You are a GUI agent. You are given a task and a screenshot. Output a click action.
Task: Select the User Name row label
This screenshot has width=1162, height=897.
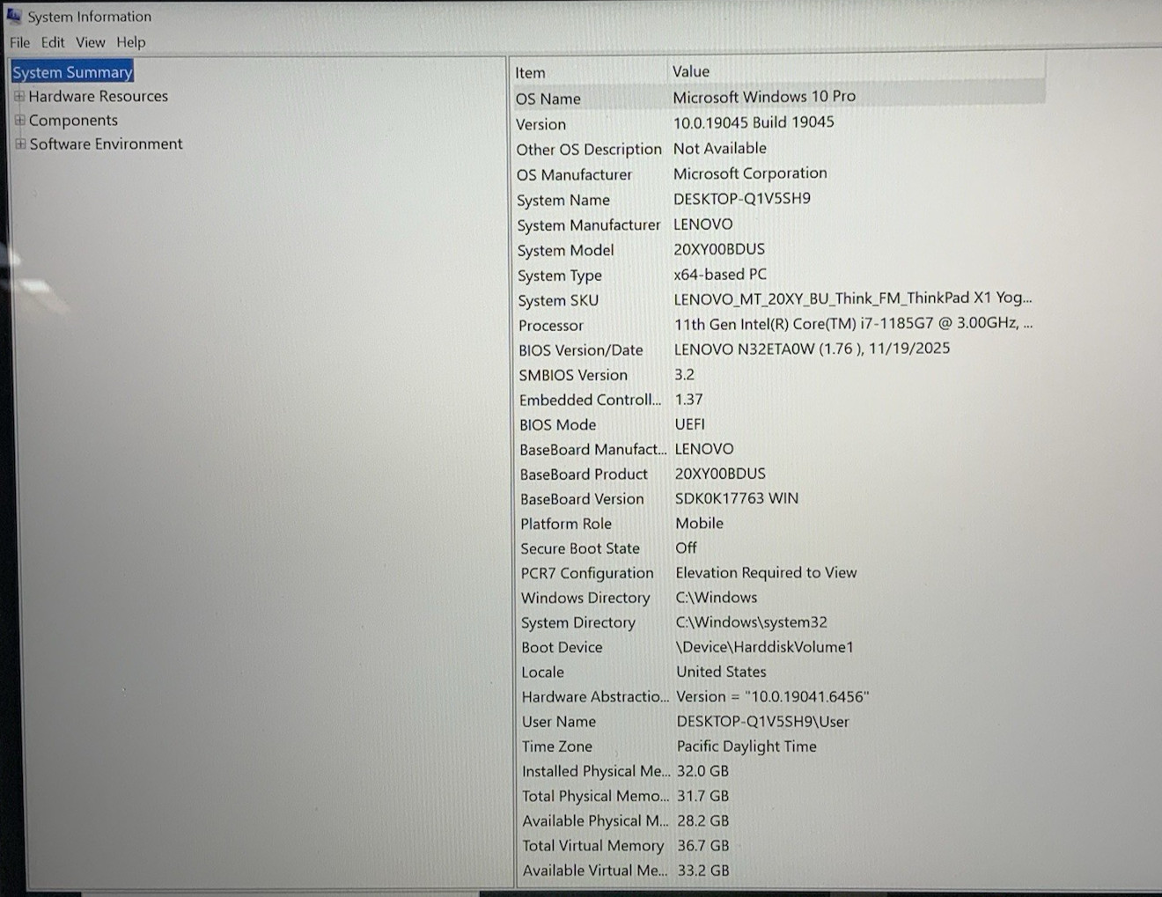point(558,722)
